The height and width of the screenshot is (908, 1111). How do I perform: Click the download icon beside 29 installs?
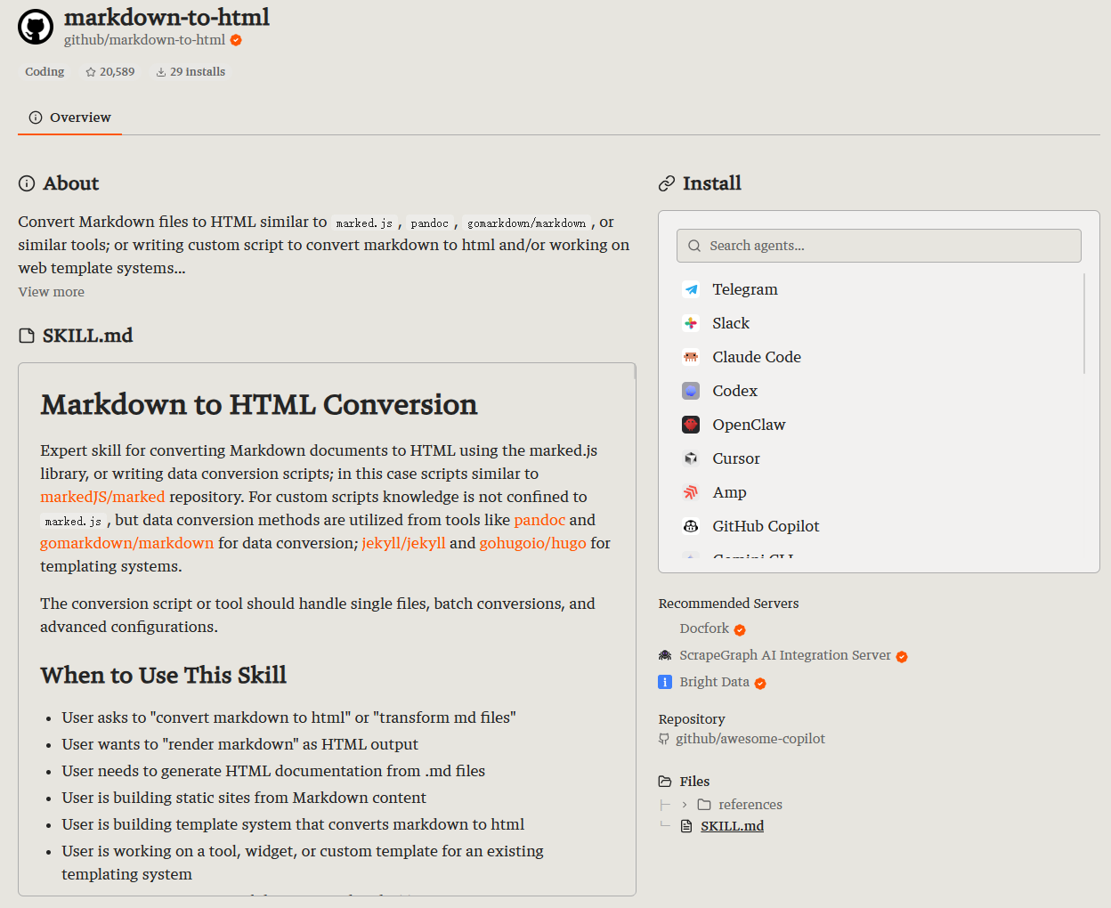pos(161,72)
